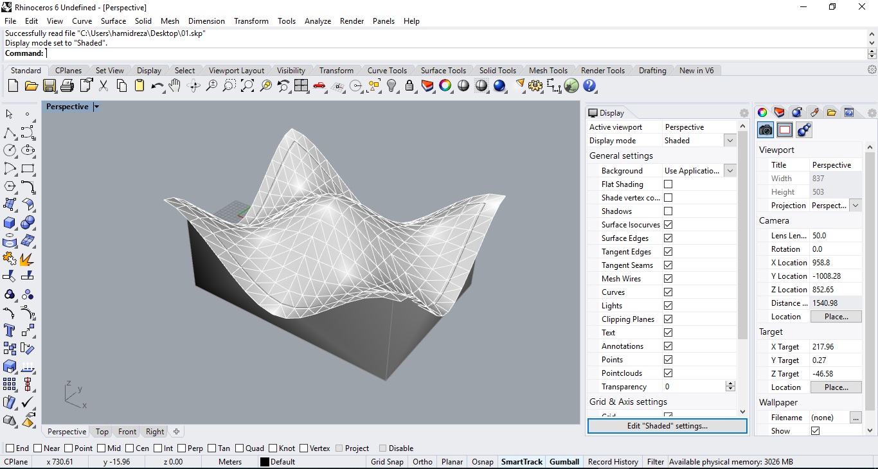This screenshot has height=469, width=878.
Task: Click the Print icon on the toolbar
Action: (67, 86)
